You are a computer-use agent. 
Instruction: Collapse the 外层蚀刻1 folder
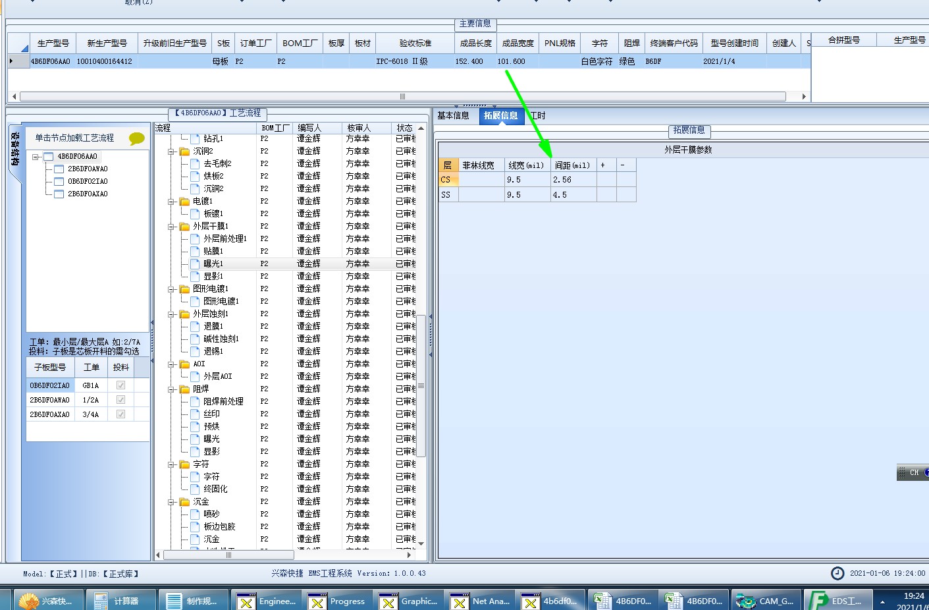pos(171,314)
